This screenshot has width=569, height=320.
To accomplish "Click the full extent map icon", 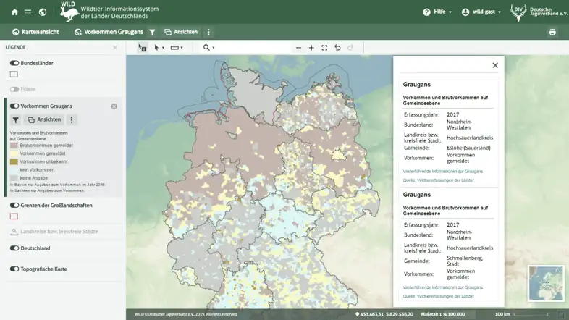I will (x=324, y=48).
